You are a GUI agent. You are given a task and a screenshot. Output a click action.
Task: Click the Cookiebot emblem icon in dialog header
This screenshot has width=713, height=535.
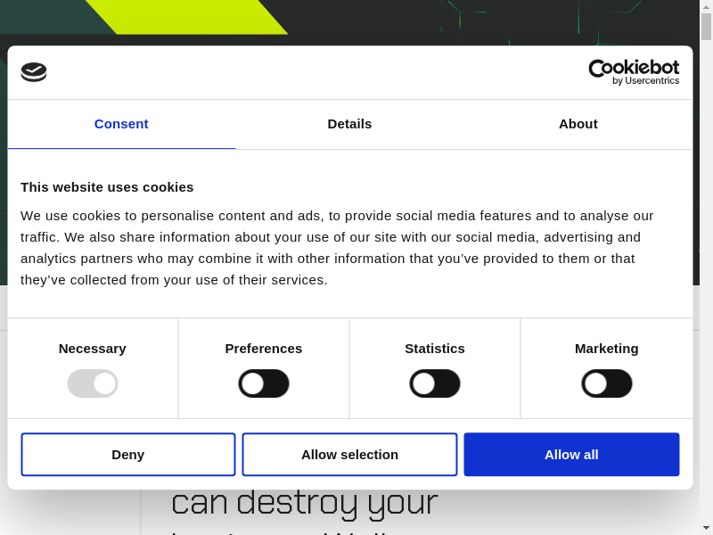click(x=34, y=72)
